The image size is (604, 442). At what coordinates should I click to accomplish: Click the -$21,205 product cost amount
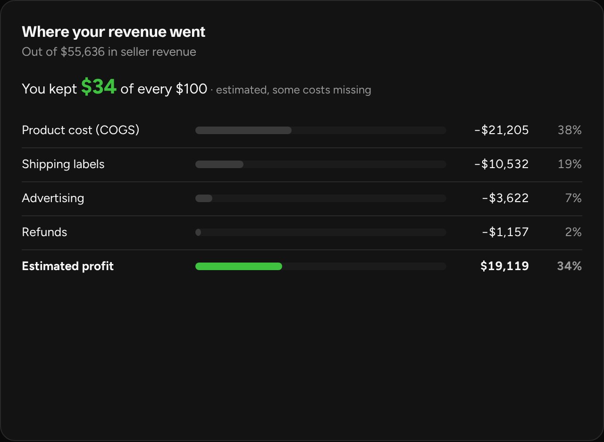pos(502,130)
